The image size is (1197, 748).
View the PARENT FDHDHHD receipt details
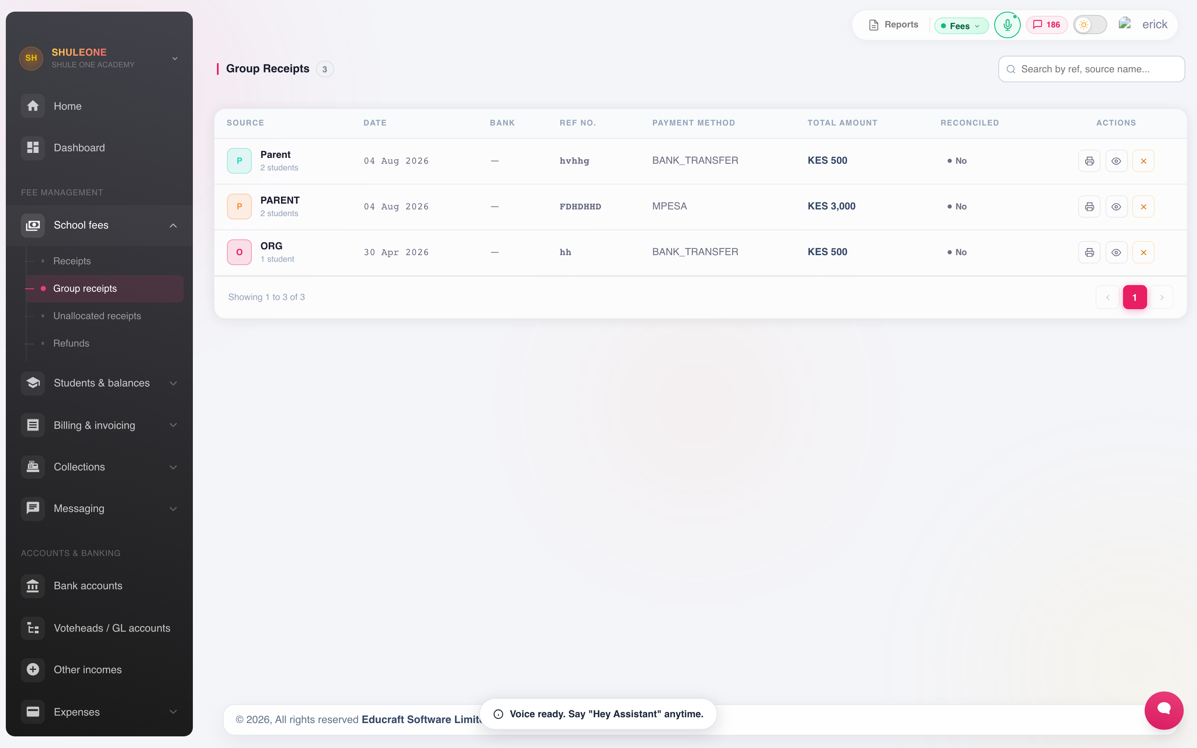point(1116,206)
